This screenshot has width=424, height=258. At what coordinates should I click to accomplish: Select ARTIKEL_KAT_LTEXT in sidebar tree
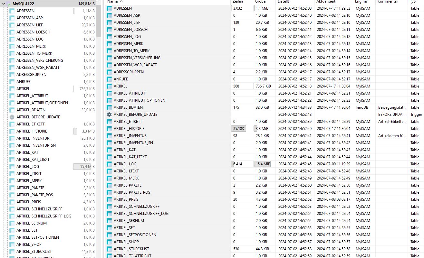[33, 160]
